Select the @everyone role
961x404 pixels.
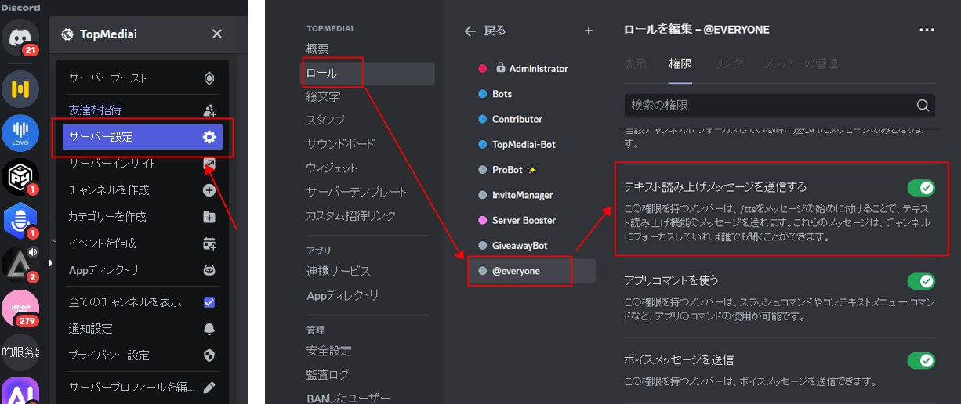coord(516,271)
